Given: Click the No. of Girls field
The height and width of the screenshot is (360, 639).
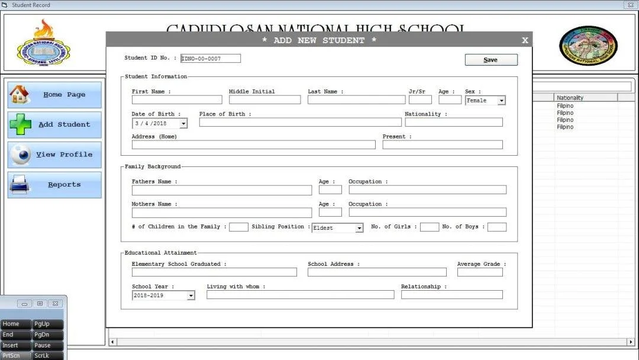Looking at the screenshot, I should coord(430,227).
